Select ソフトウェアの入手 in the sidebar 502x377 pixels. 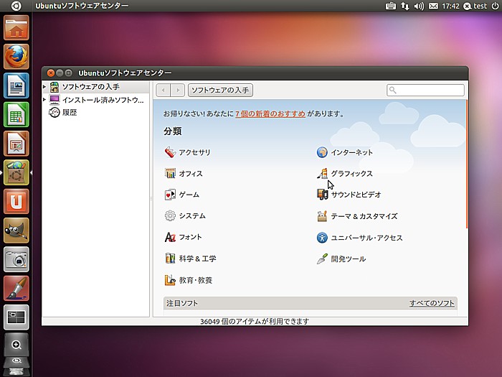pos(95,87)
